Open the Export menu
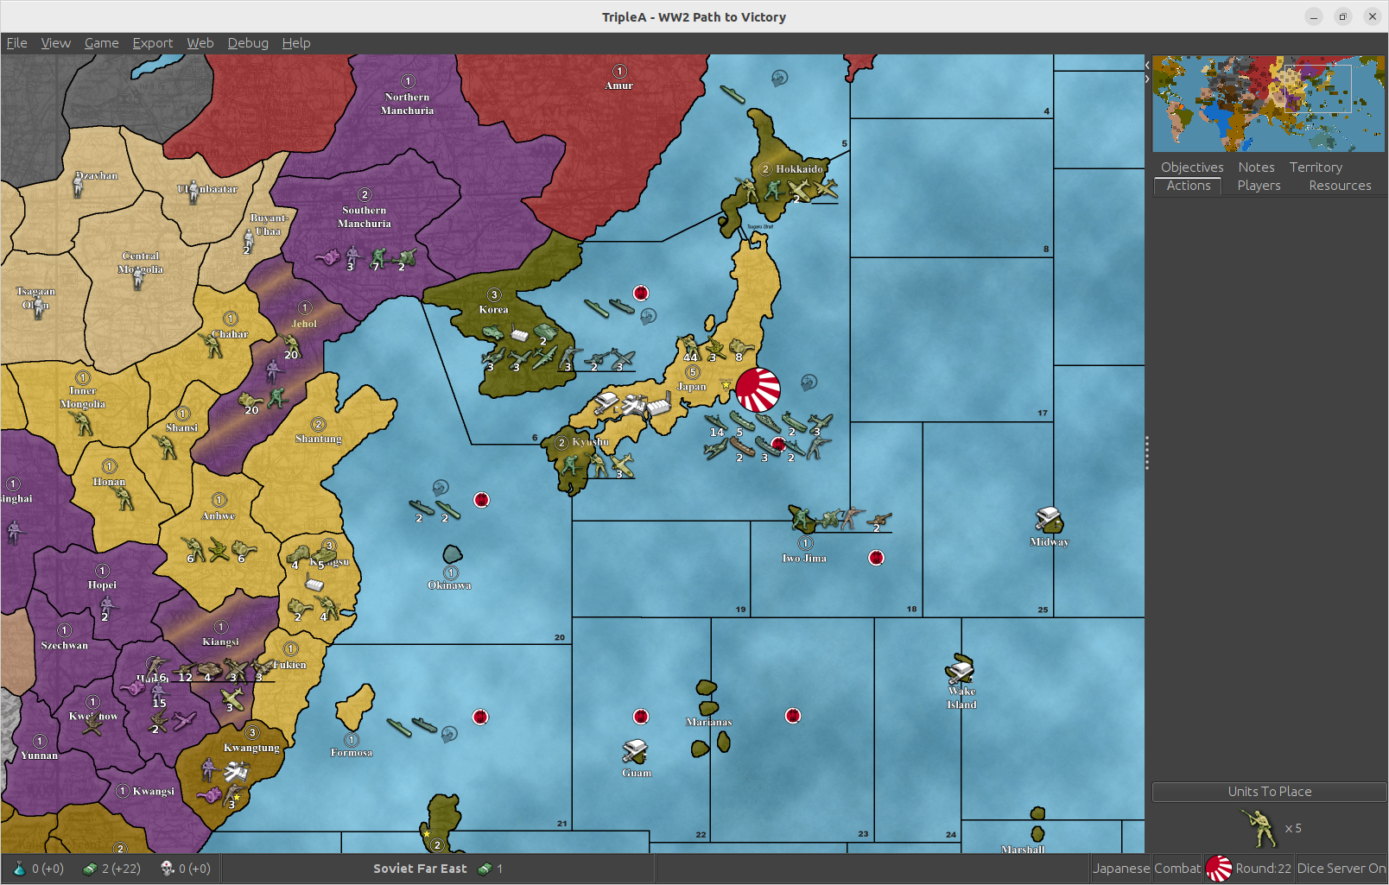1389x885 pixels. pyautogui.click(x=152, y=43)
